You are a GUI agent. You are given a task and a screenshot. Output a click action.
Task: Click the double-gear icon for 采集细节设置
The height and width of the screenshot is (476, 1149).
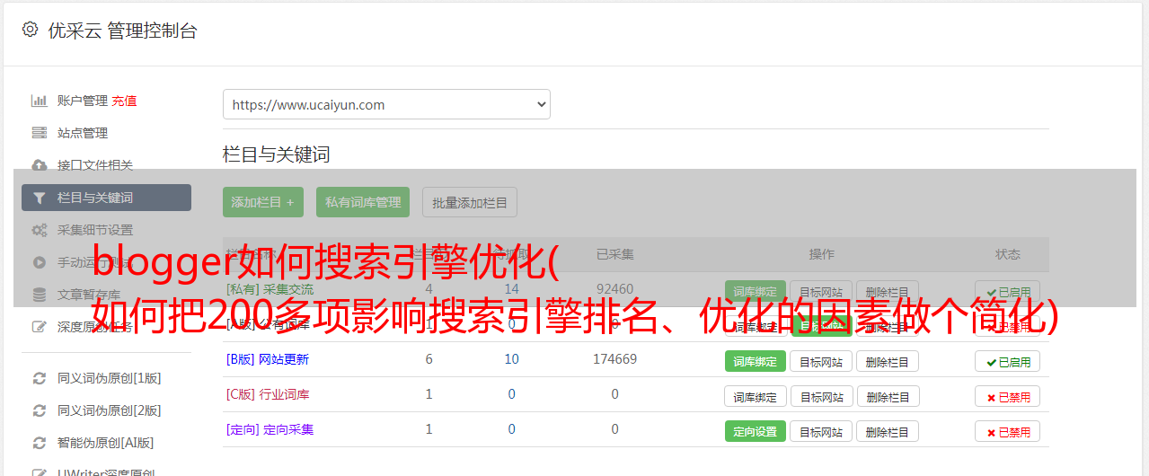[x=39, y=230]
